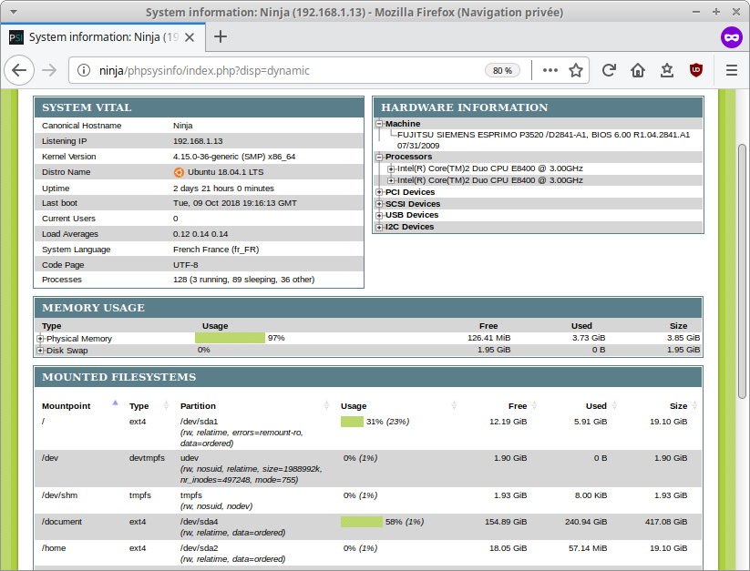Viewport: 750px width, 571px height.
Task: Open site information icon in address bar
Action: (x=84, y=70)
